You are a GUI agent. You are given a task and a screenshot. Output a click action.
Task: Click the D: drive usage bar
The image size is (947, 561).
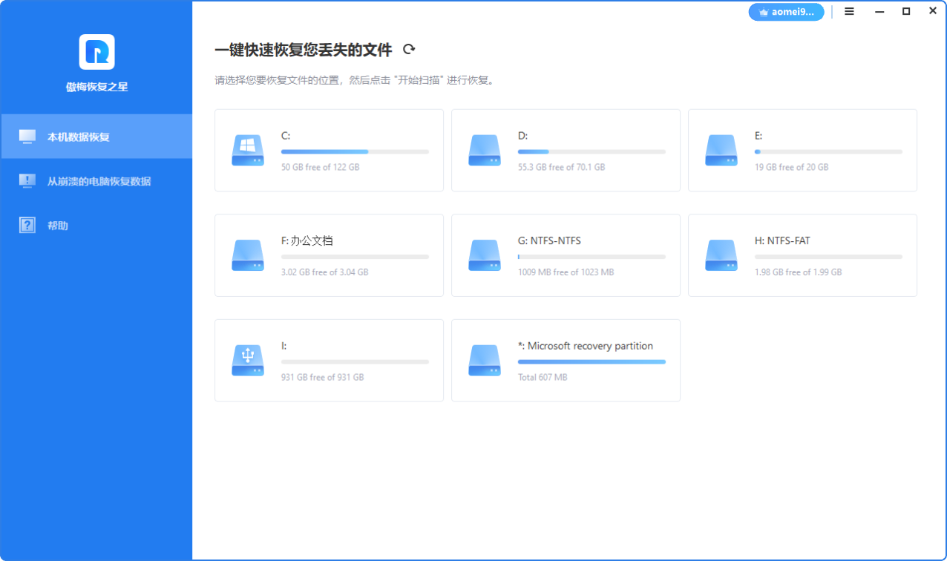[592, 151]
